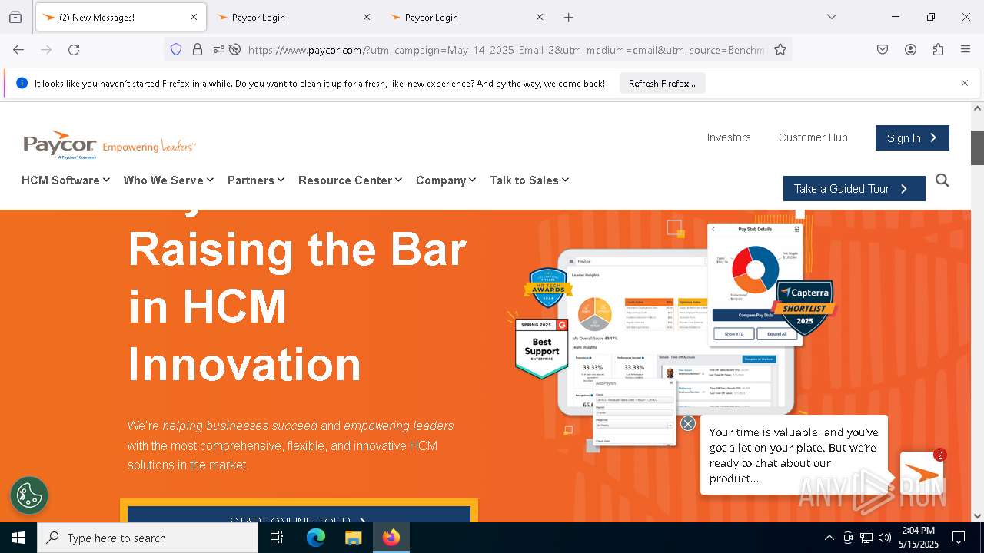
Task: Open the Paycor chat bubble launcher
Action: 921,473
